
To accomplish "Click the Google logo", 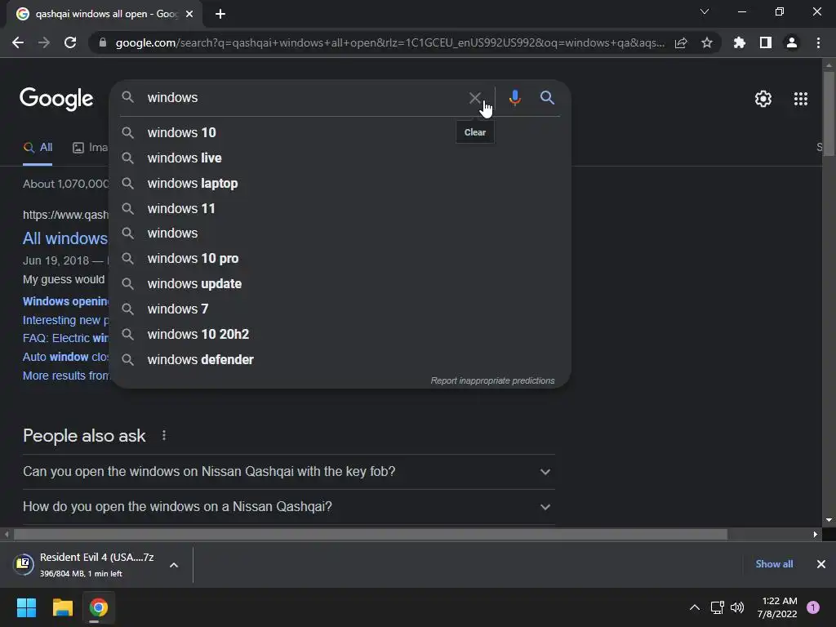I will pyautogui.click(x=56, y=99).
